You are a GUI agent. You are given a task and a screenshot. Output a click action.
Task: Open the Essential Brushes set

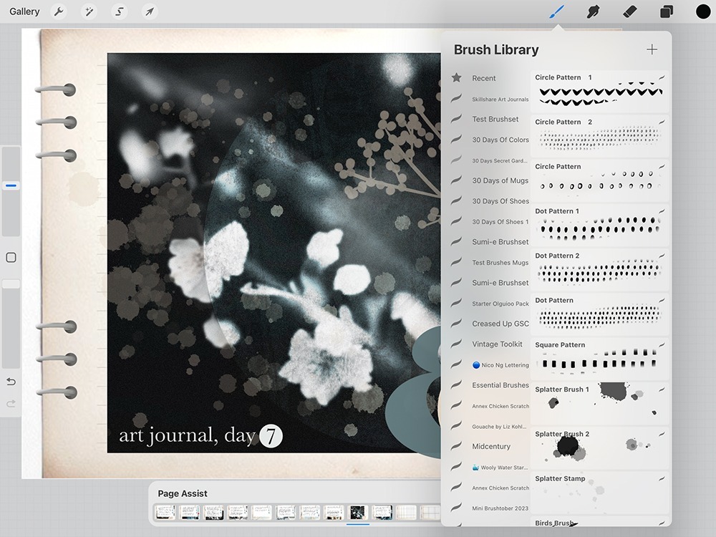(x=500, y=385)
